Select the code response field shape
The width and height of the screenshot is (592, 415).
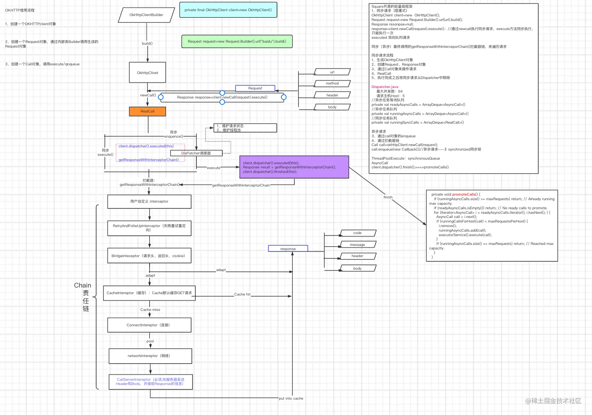point(358,233)
